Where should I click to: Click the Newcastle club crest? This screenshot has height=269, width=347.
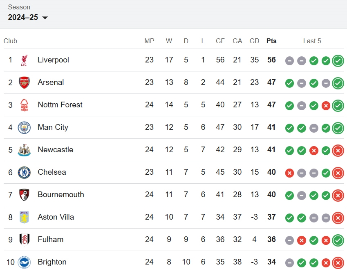pos(24,150)
